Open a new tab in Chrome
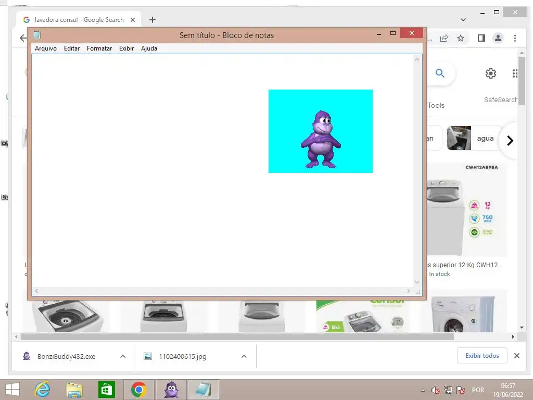Viewport: 533px width, 400px height. tap(153, 20)
